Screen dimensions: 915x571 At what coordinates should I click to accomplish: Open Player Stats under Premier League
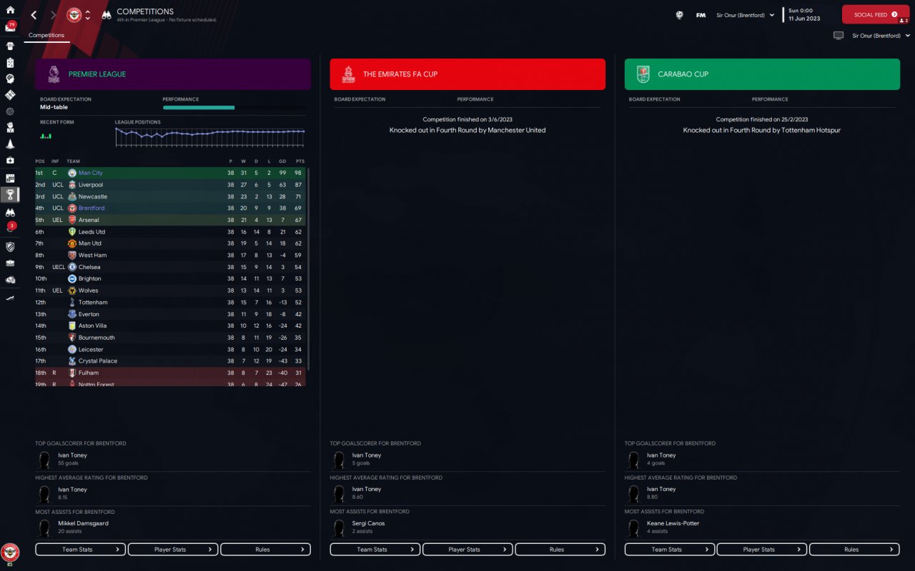pyautogui.click(x=173, y=550)
